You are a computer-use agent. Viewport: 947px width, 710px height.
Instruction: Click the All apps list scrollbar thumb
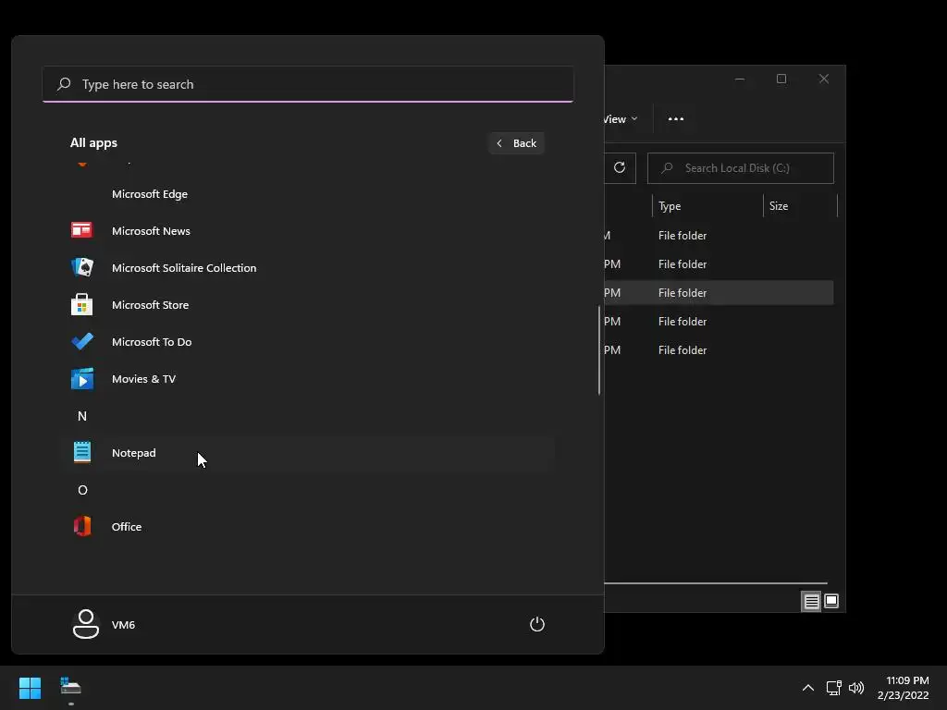[599, 350]
